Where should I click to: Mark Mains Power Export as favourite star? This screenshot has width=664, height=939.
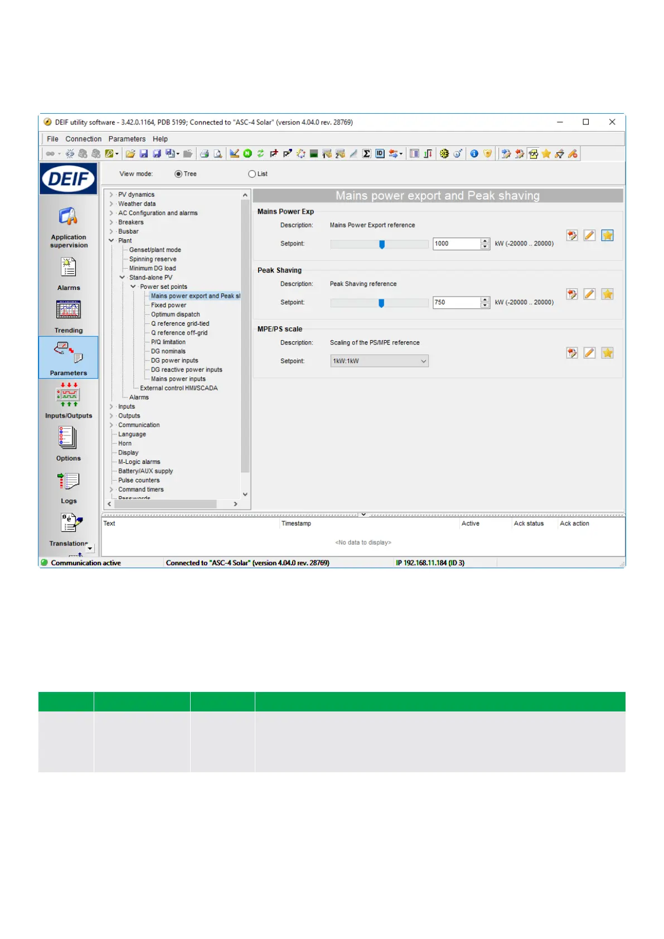pos(607,235)
